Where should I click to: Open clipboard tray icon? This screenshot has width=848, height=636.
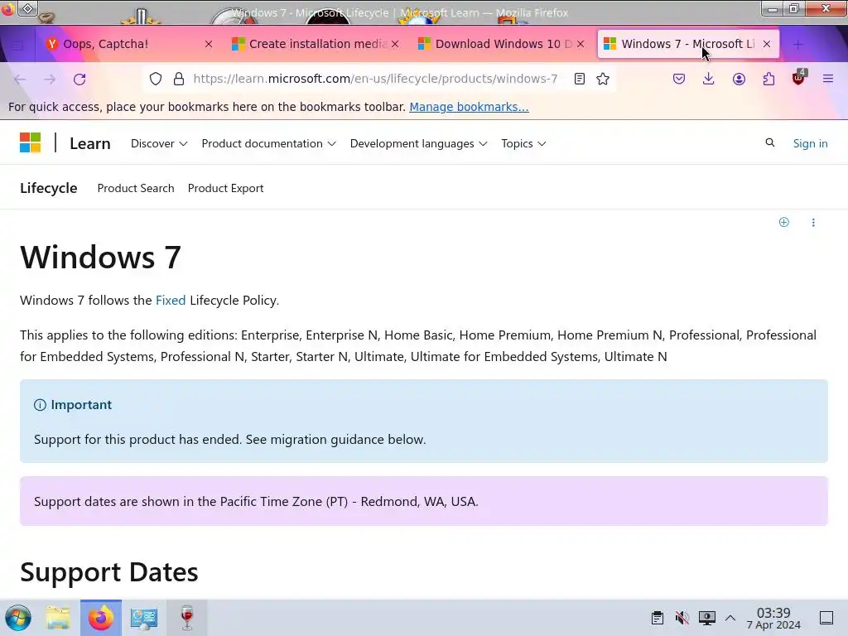657,618
